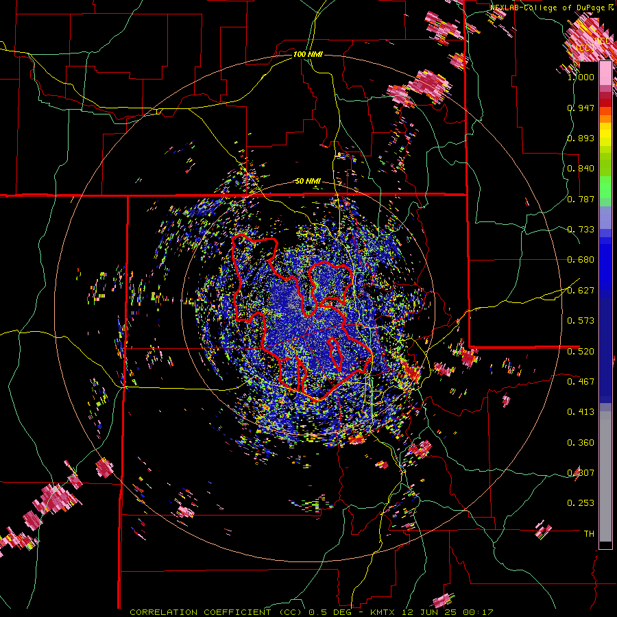The width and height of the screenshot is (617, 617).
Task: Click the CORRELATION COEFFICIENT (CC) footer title
Action: click(x=216, y=612)
